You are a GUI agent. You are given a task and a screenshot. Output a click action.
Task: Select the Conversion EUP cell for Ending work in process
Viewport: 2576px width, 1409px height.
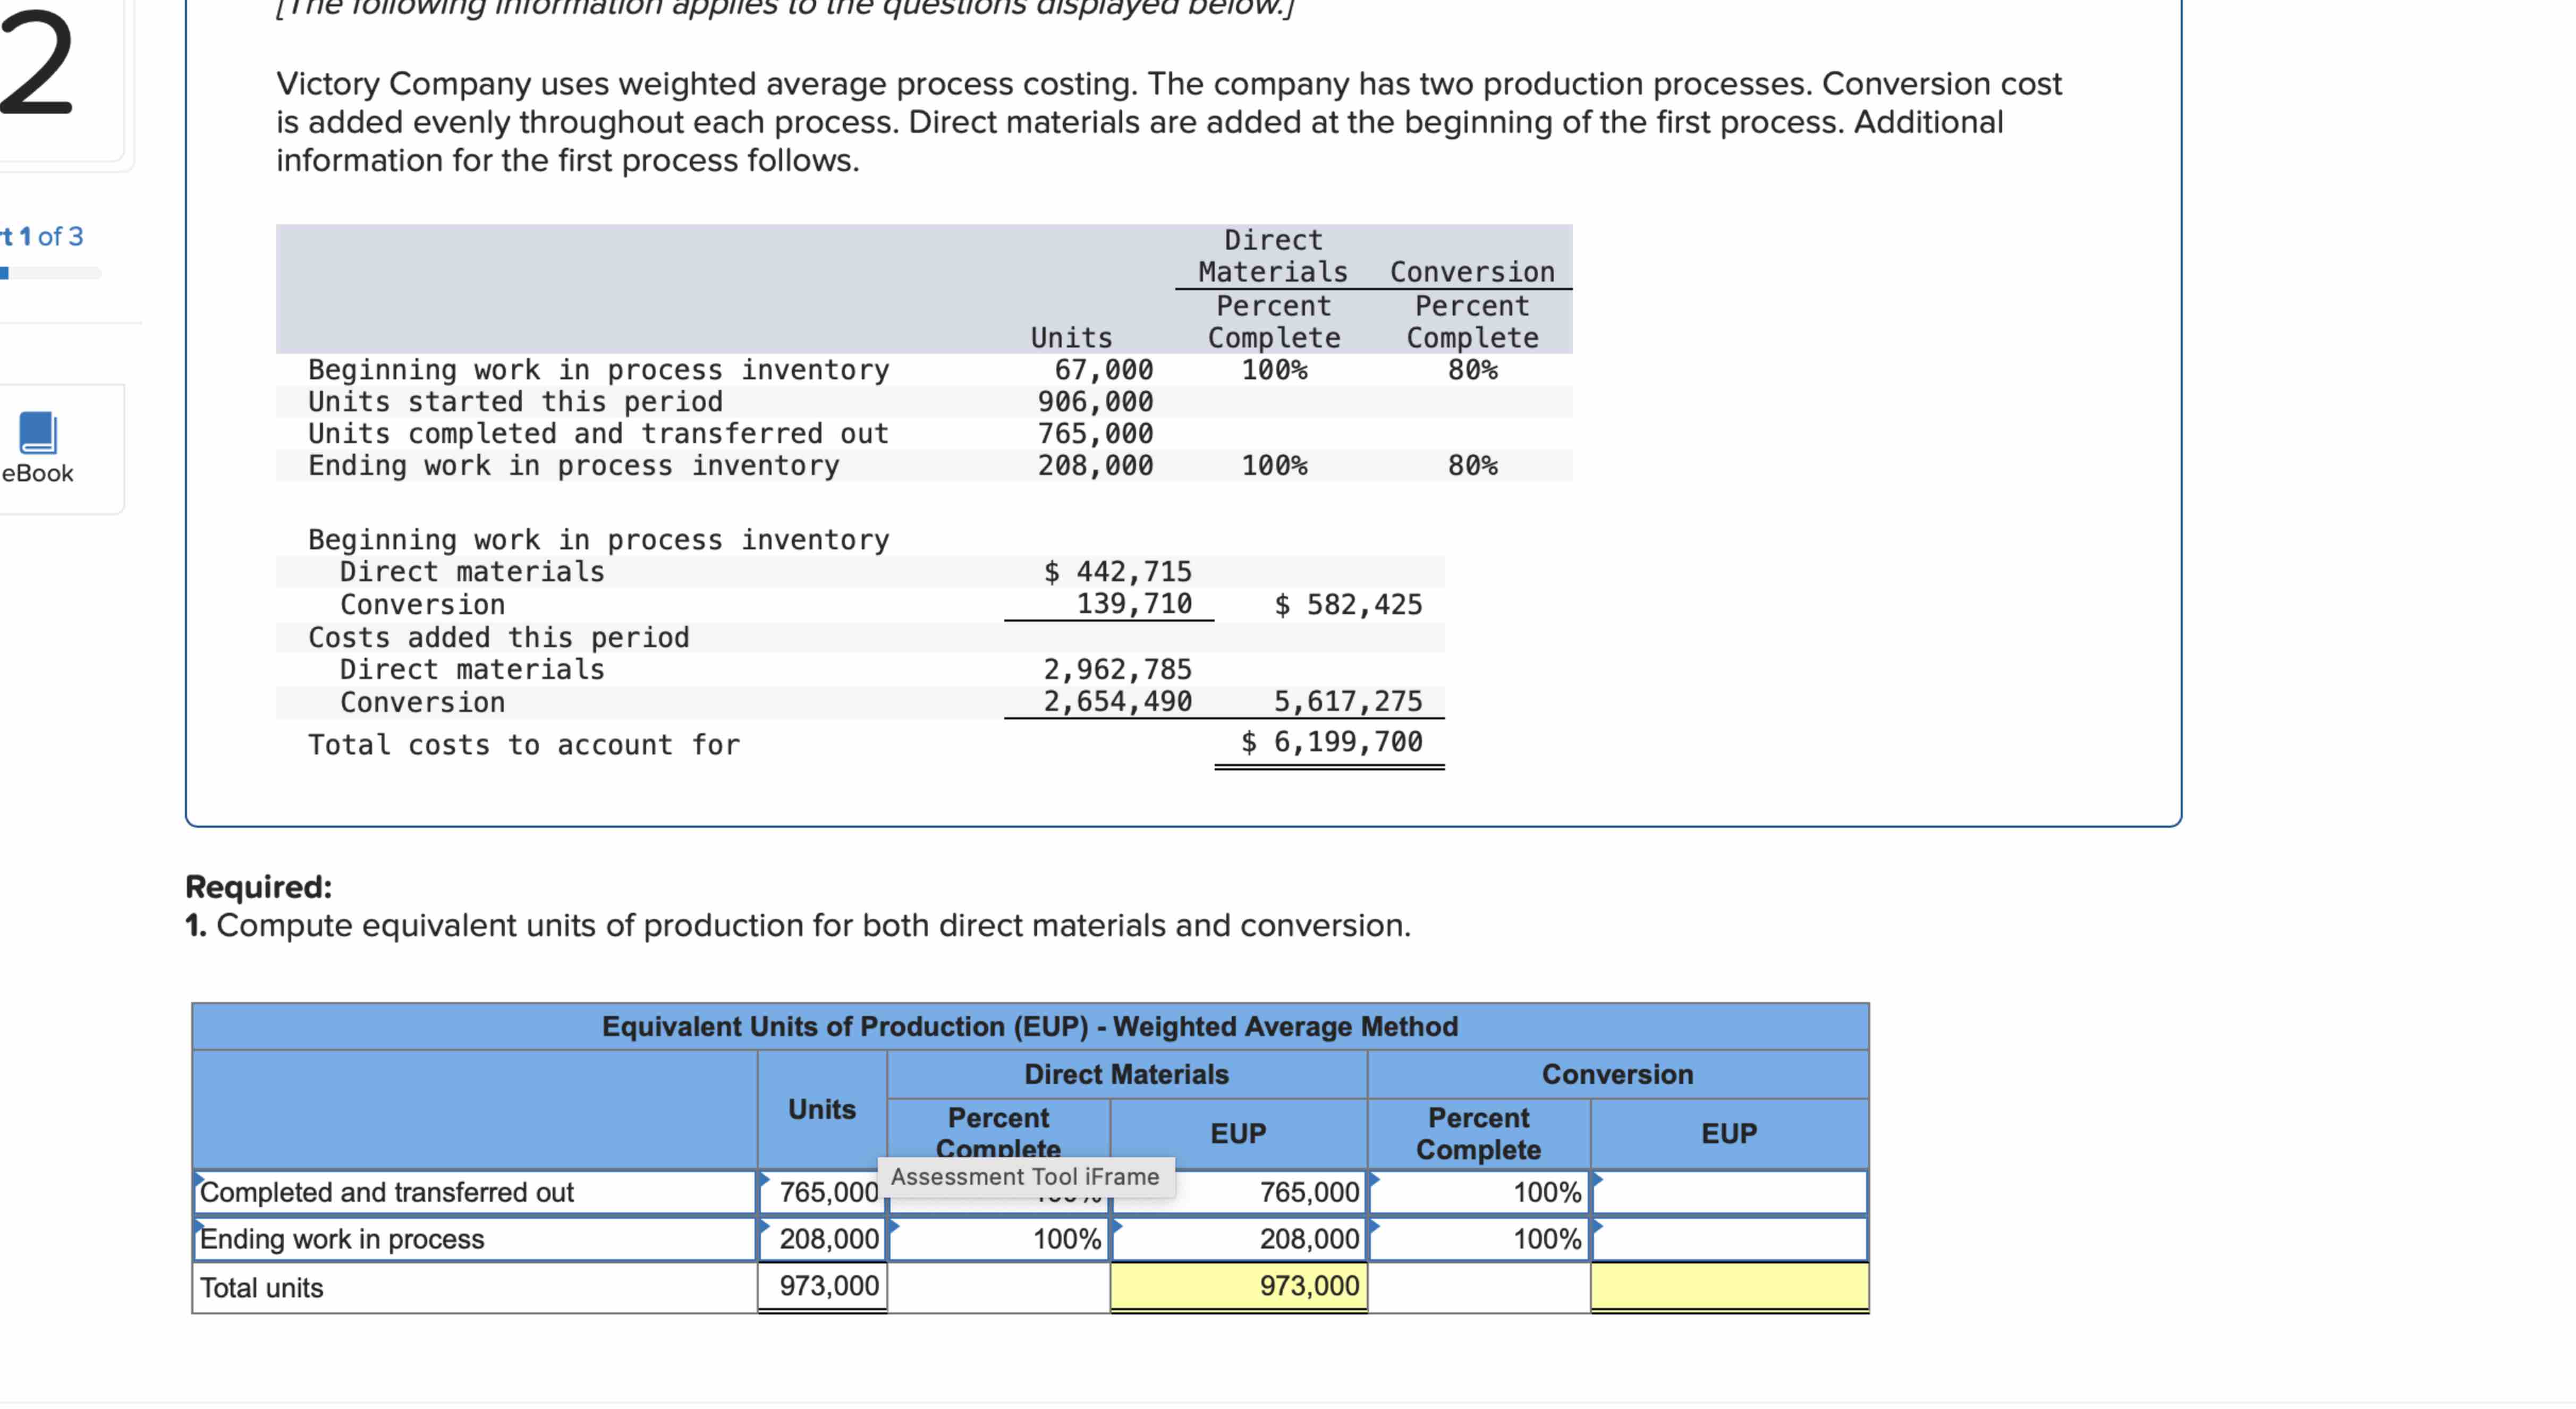tap(1729, 1239)
